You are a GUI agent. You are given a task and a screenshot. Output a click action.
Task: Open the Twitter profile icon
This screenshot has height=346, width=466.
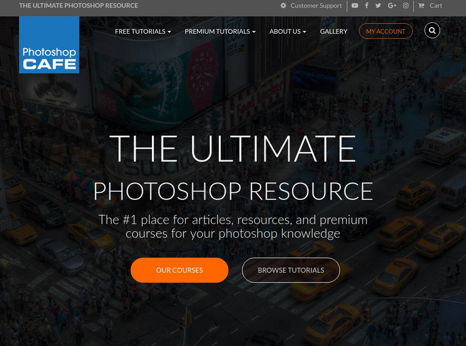(x=378, y=5)
